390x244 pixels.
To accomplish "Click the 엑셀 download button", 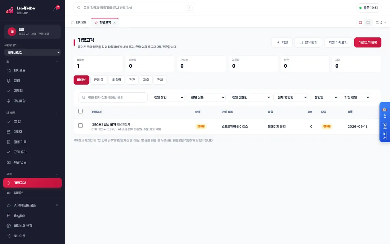I will coord(282,42).
